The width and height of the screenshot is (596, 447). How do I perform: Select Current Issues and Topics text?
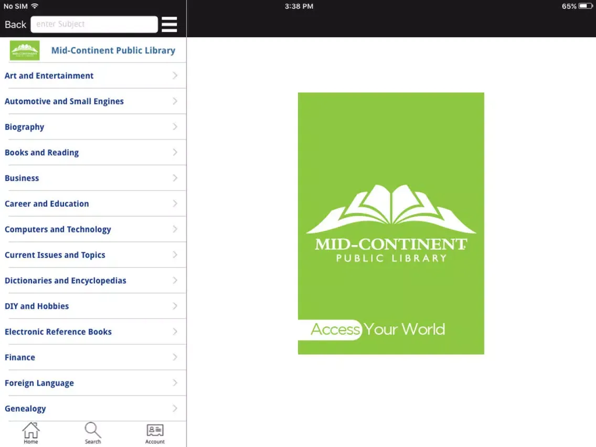55,255
